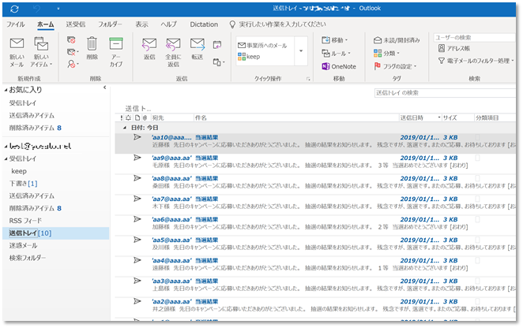Open the RSS フィード folder
The height and width of the screenshot is (328, 523).
tap(25, 221)
